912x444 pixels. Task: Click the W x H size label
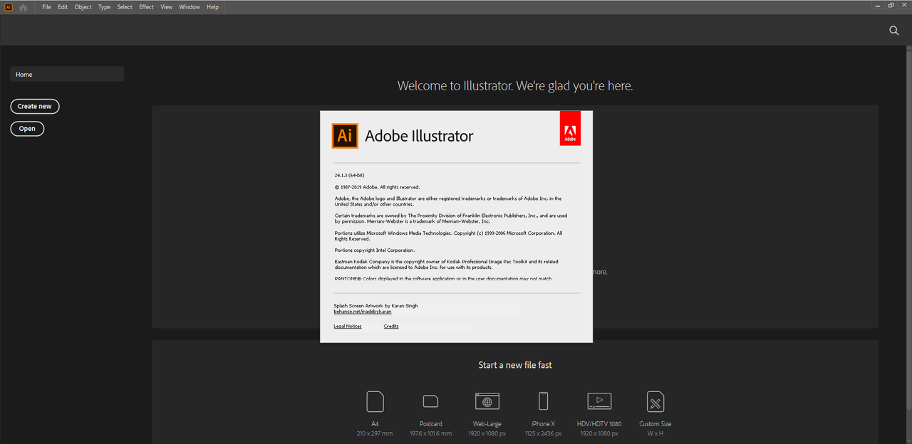pos(655,433)
